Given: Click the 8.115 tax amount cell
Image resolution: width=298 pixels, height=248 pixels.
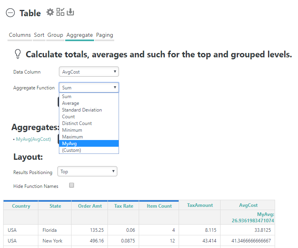Looking at the screenshot, I should coord(200,230).
